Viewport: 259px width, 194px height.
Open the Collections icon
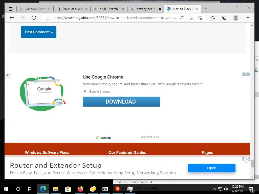(x=224, y=18)
